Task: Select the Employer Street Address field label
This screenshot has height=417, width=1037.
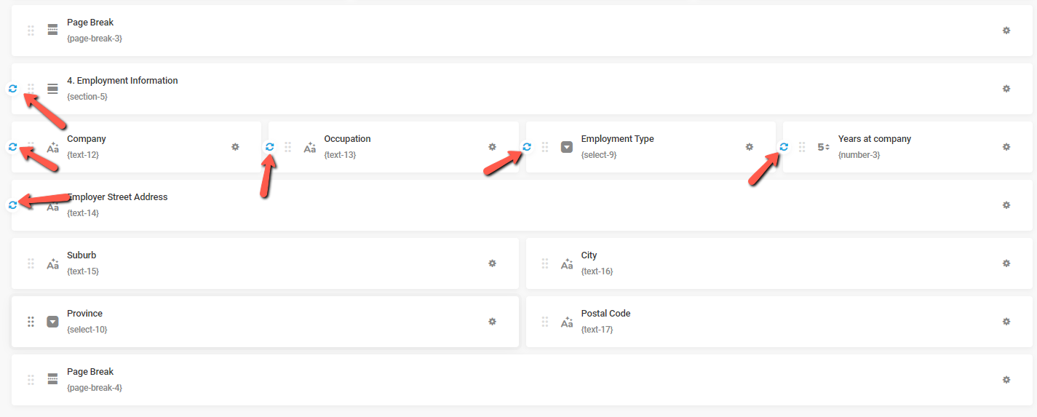Action: tap(117, 197)
